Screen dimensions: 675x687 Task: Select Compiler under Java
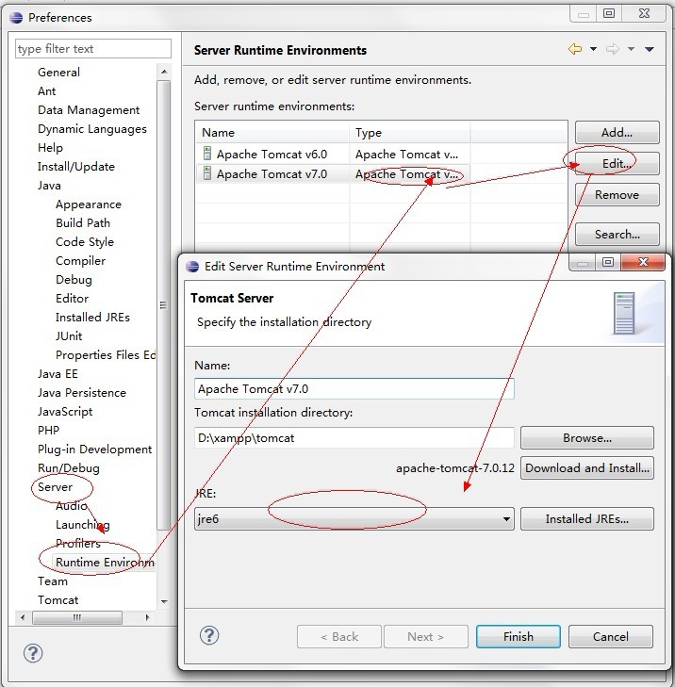pos(80,261)
